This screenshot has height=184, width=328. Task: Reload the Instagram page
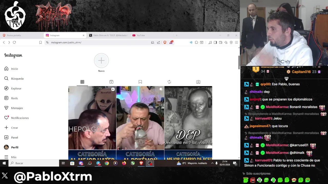point(14,42)
